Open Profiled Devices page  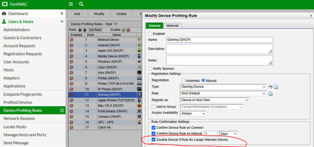[18, 103]
